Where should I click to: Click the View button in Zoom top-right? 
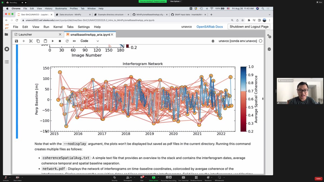319,2
